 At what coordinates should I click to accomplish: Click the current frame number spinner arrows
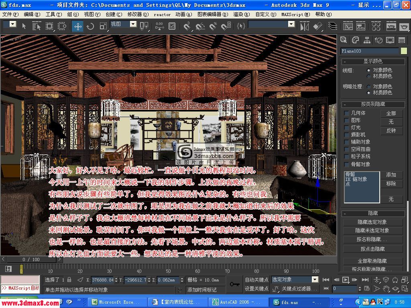point(360,289)
